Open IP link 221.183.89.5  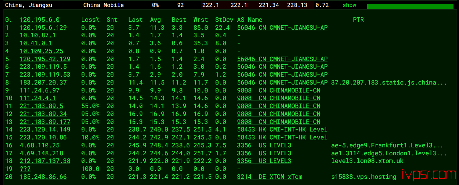41,106
